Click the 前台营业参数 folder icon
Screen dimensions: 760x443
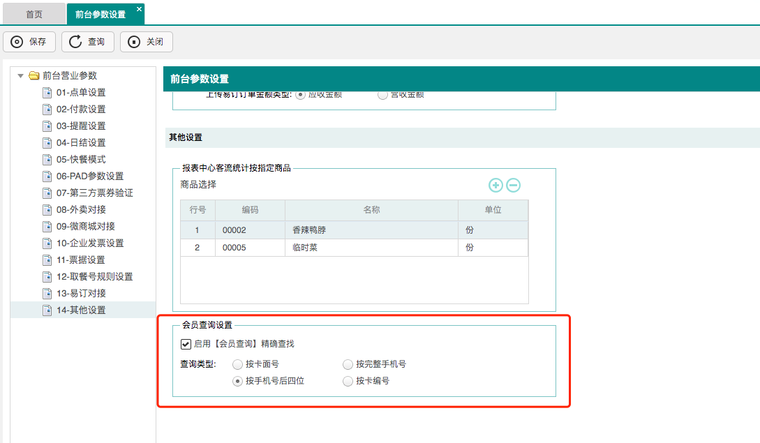point(34,75)
